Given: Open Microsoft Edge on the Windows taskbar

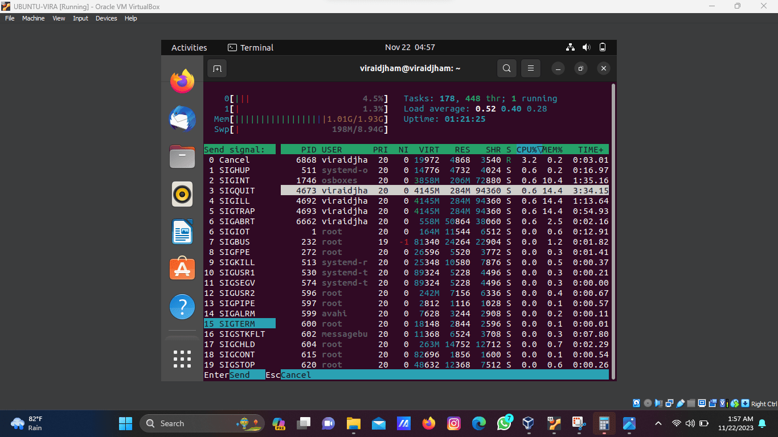Looking at the screenshot, I should (479, 423).
